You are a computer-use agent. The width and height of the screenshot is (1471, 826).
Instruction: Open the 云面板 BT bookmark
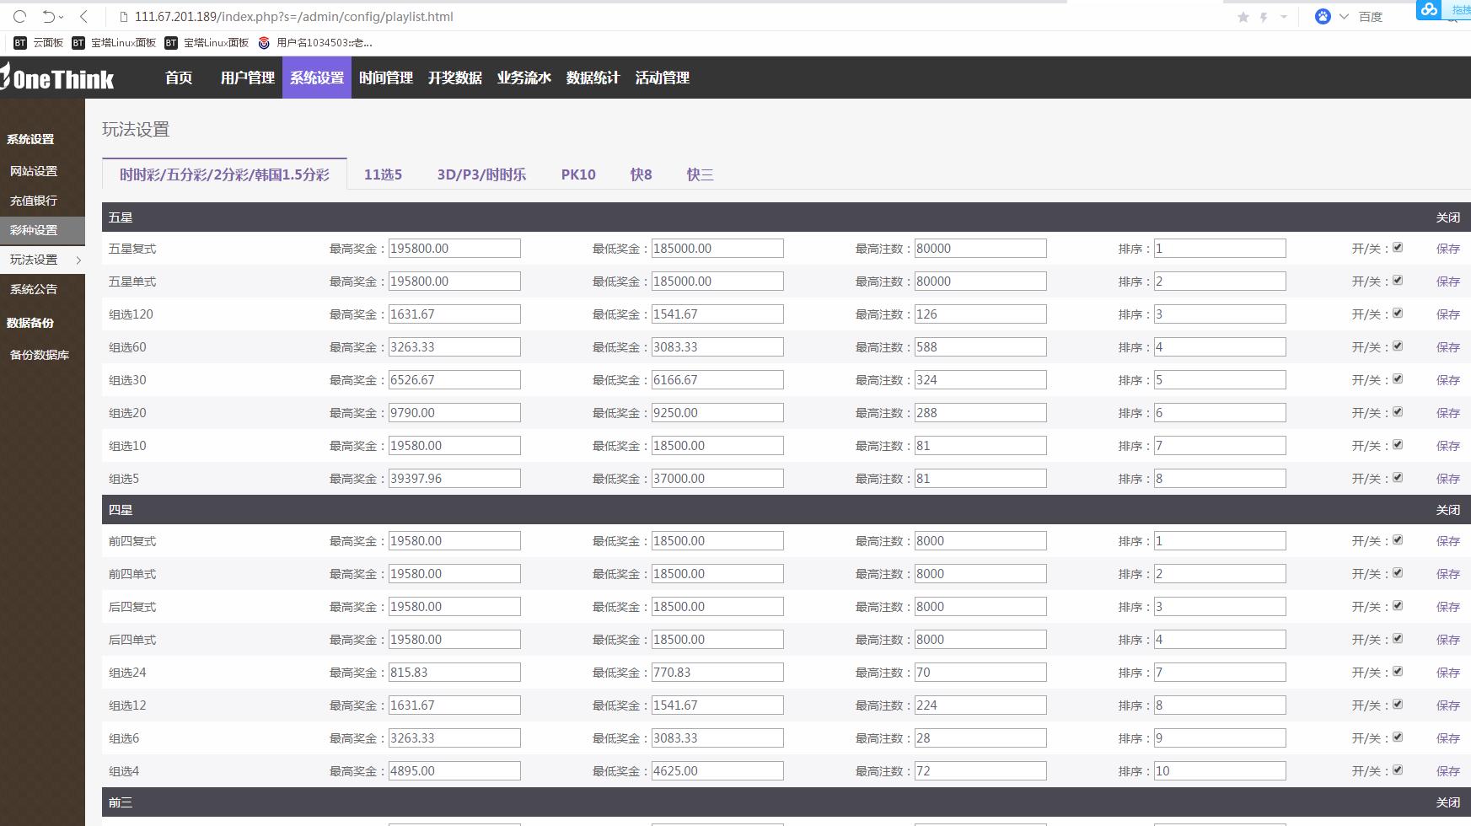pyautogui.click(x=39, y=42)
